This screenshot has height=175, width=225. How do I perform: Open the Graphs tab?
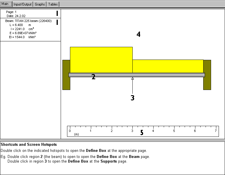(40, 4)
